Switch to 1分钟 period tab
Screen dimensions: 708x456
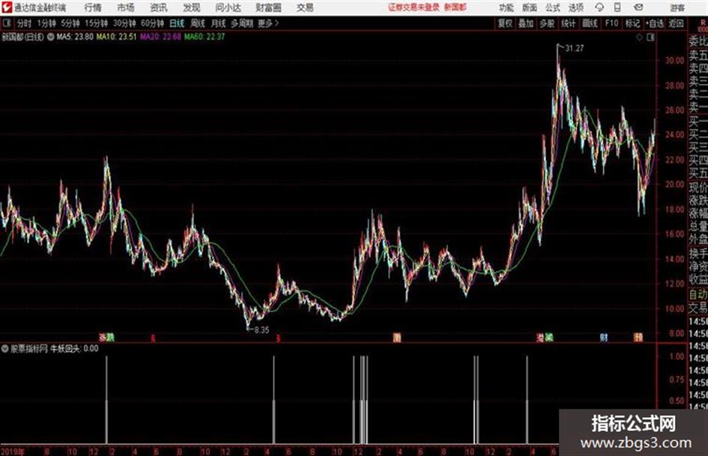coord(46,23)
